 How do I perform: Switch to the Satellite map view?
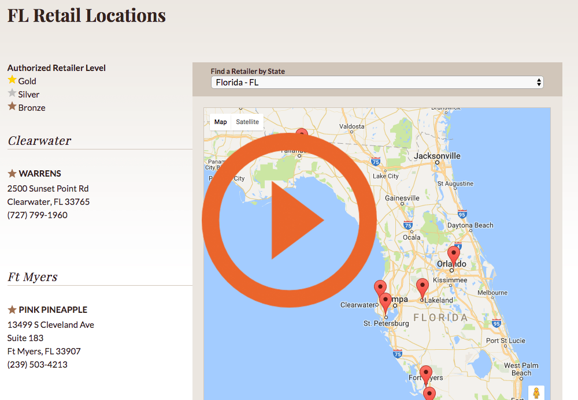247,122
